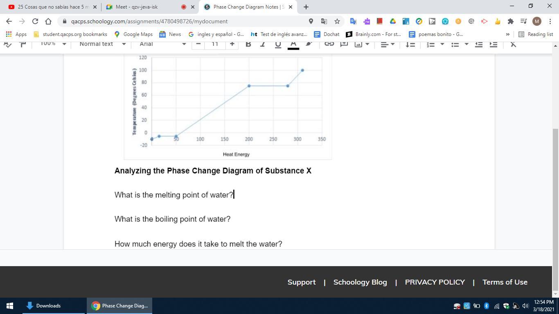Screen dimensions: 559x314
Task: Expand the zoom level dropdown
Action: point(53,44)
